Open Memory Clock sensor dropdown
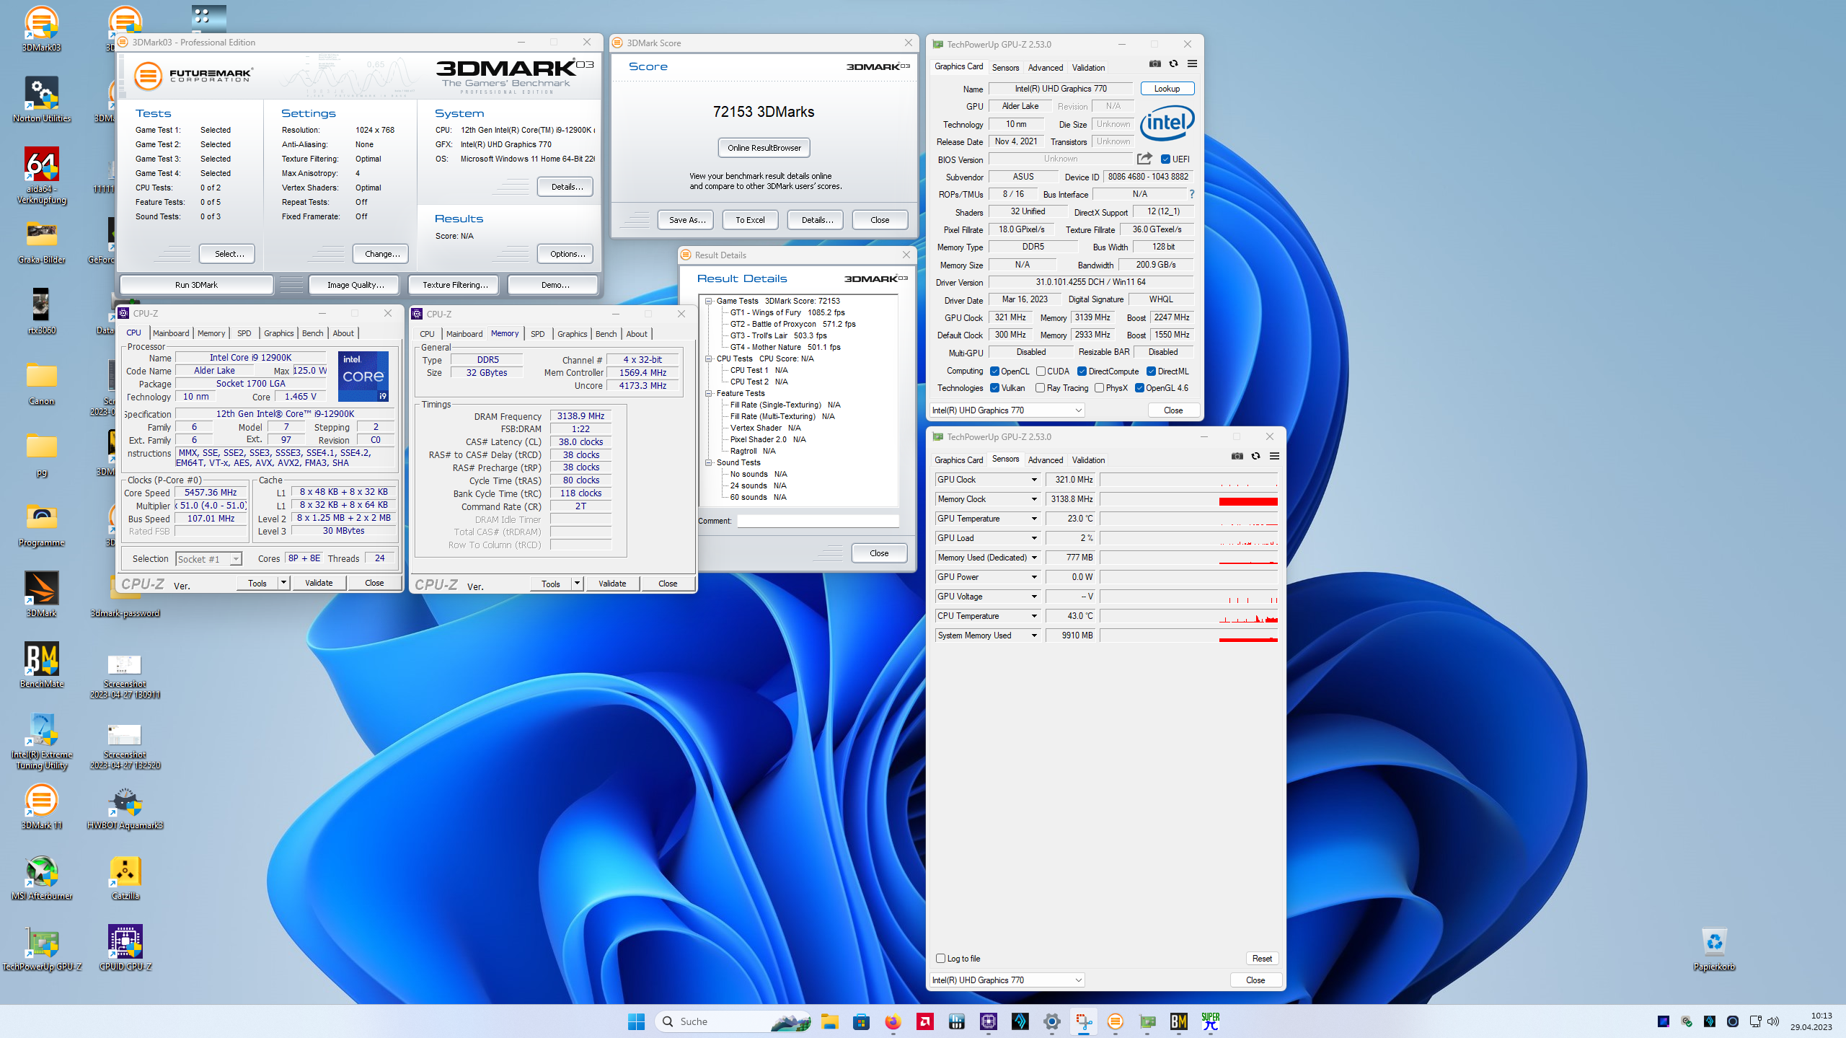The width and height of the screenshot is (1846, 1038). [x=1033, y=499]
